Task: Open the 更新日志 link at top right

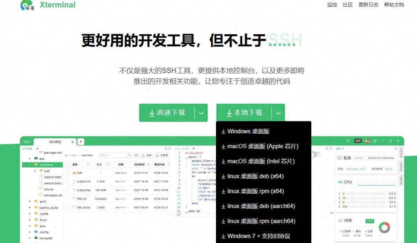Action: point(368,5)
